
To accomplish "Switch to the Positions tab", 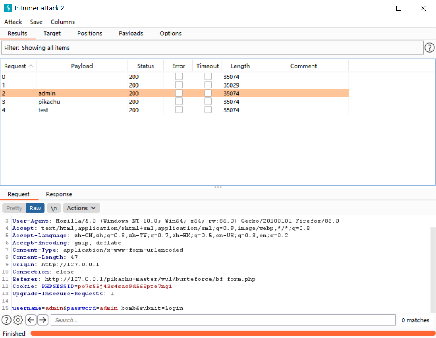I will (90, 33).
